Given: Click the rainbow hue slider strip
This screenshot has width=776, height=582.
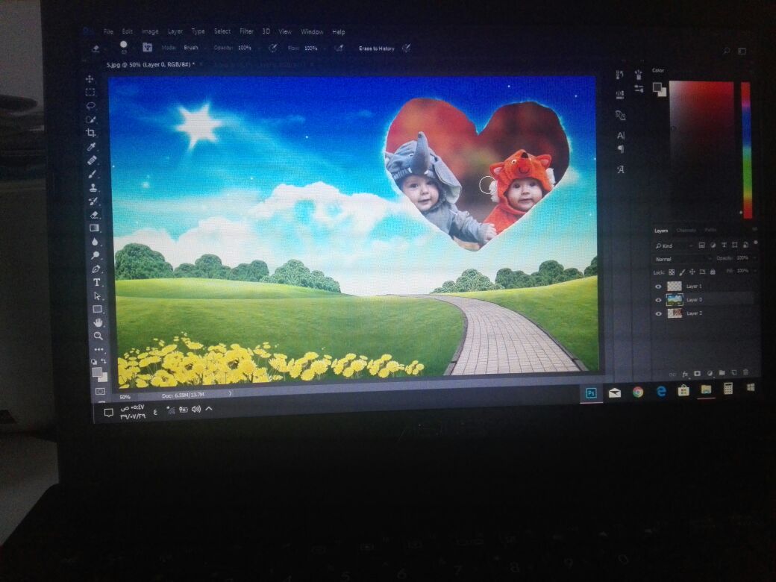Looking at the screenshot, I should point(746,149).
